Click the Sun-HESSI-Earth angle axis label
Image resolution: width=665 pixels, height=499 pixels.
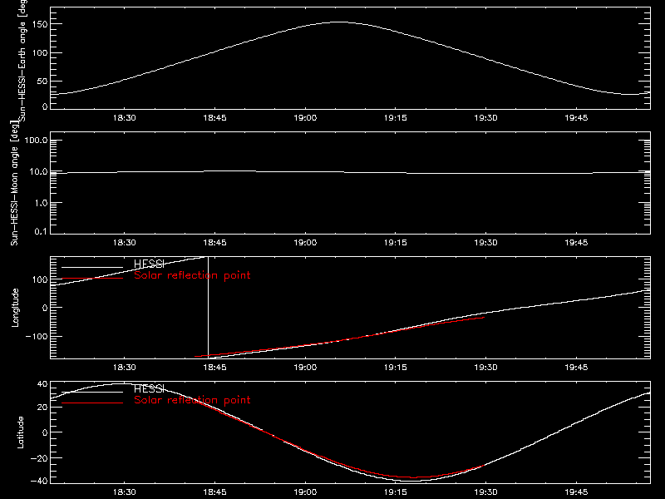tap(22, 61)
